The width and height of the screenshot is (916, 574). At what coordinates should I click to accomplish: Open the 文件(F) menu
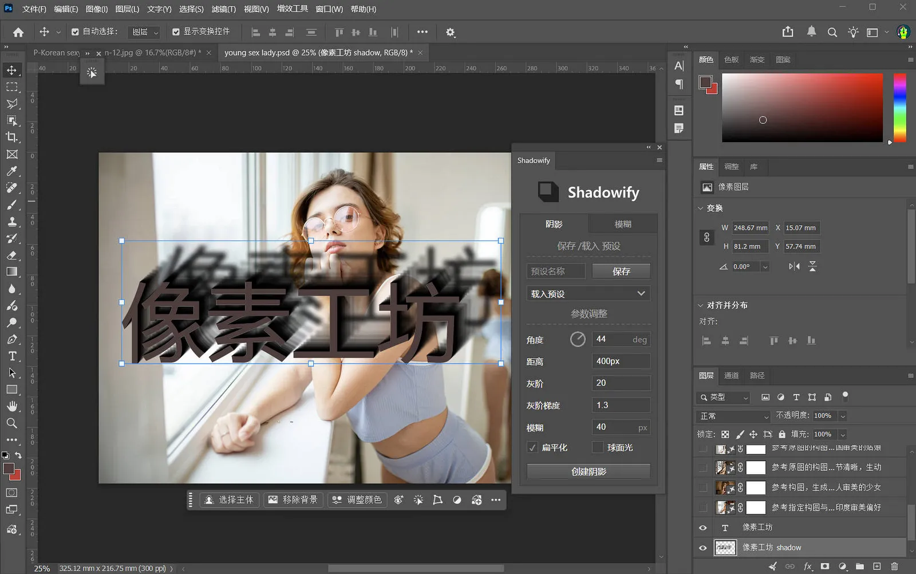pos(34,9)
